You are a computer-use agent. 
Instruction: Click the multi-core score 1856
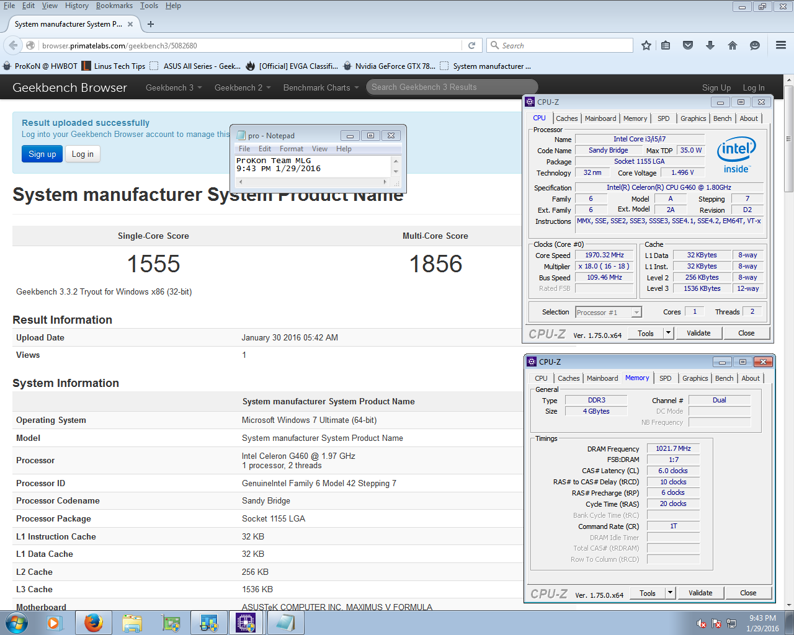(435, 264)
